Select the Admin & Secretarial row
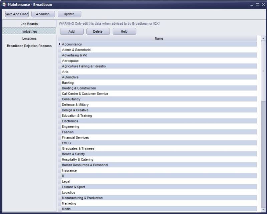Image resolution: width=267 pixels, height=214 pixels. [159, 50]
